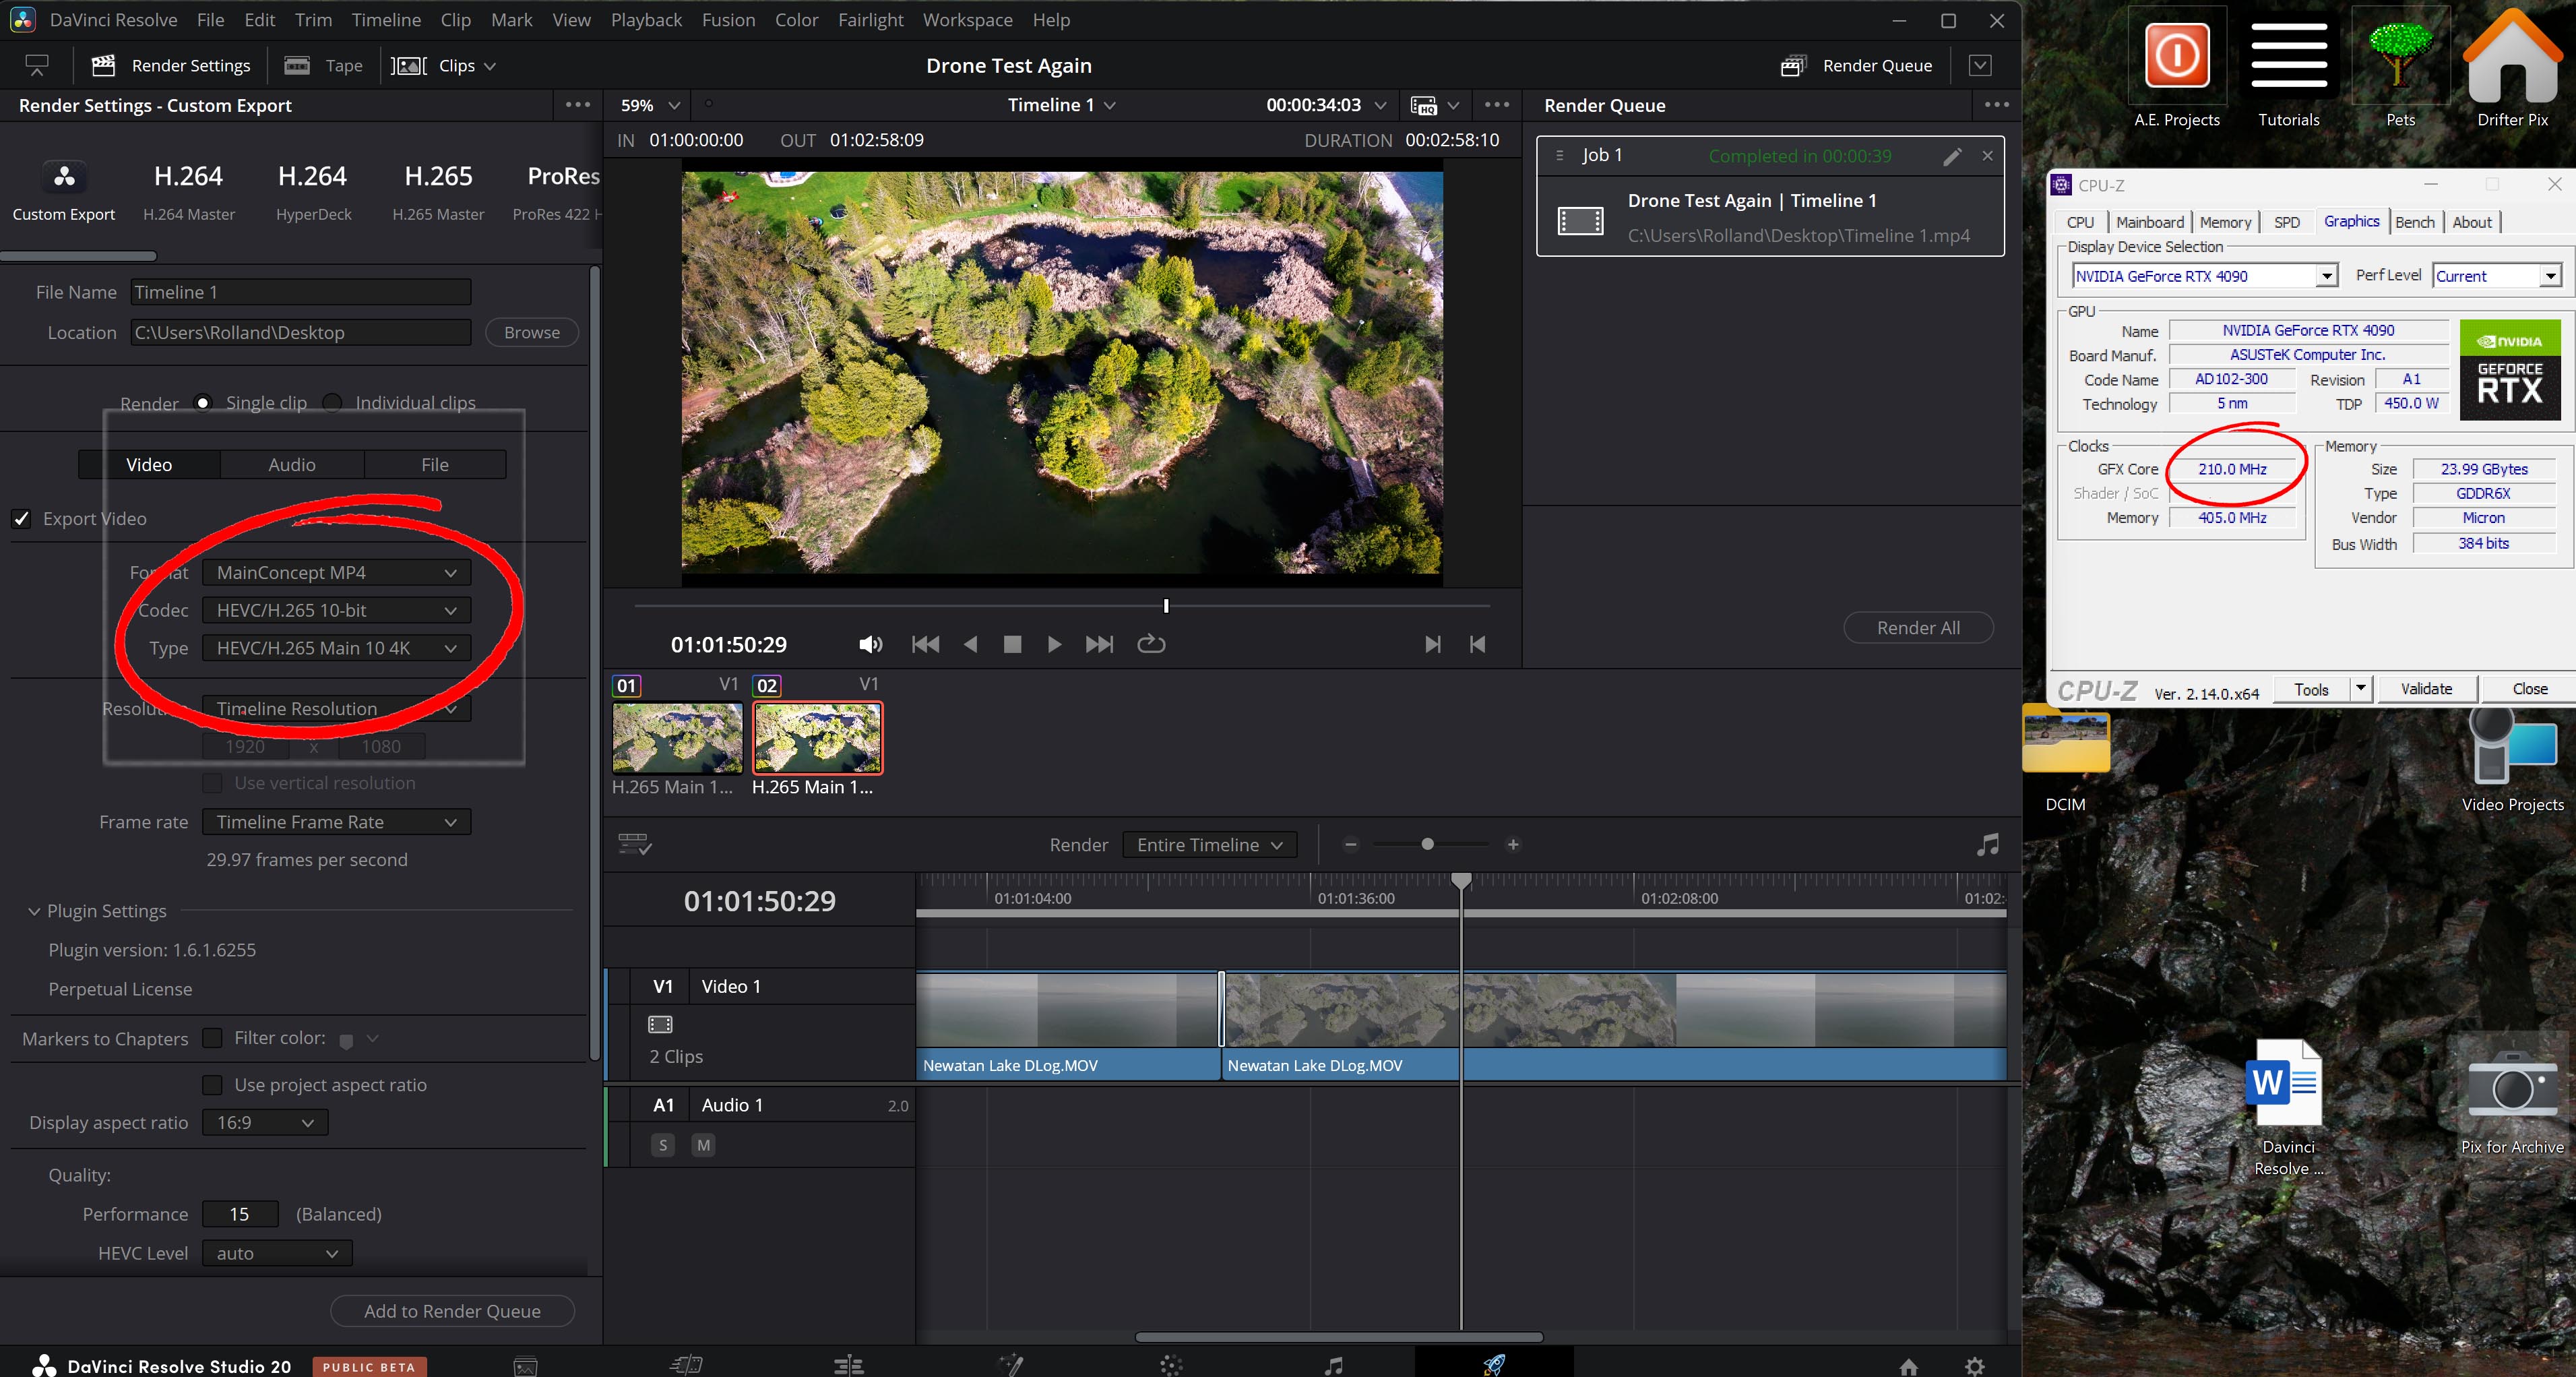Click the viewer speaker volume icon

pos(870,644)
